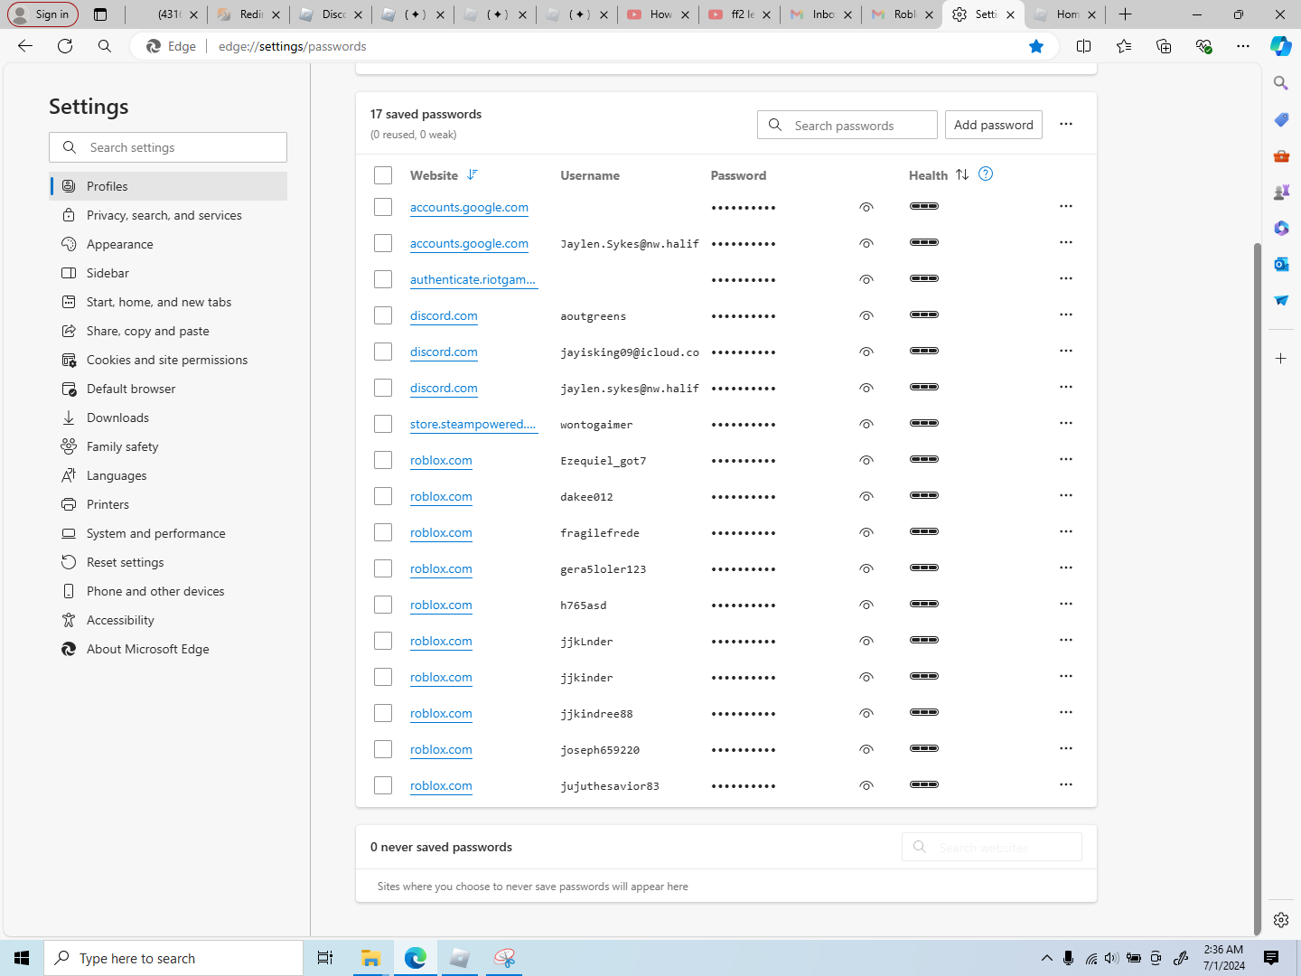Image resolution: width=1301 pixels, height=976 pixels.
Task: Show hidden system tray icons chevron
Action: pyautogui.click(x=1046, y=958)
